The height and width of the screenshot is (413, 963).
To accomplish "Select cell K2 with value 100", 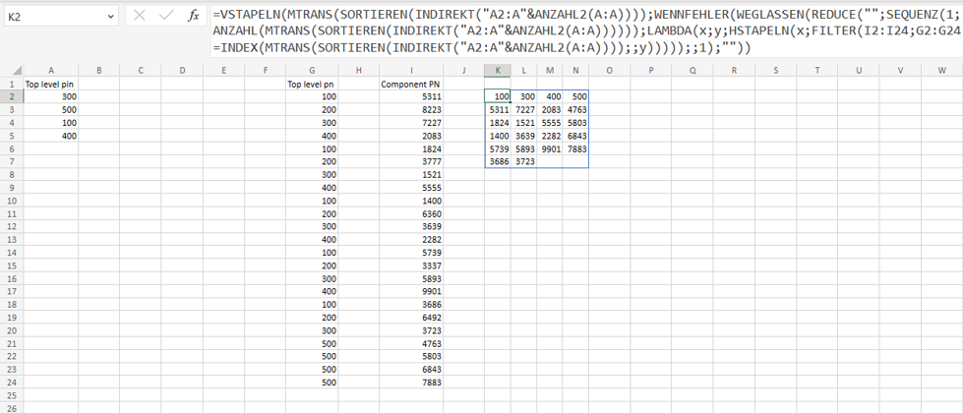I will point(498,96).
